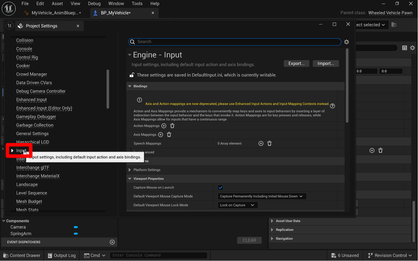Delete all Axis Mappings
Viewport: 418px width, 261px height.
coord(169,135)
